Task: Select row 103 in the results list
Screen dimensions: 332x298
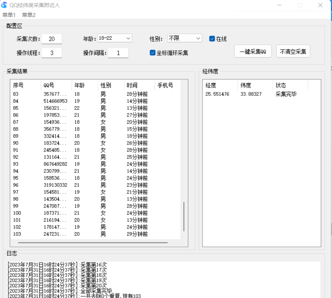Action: pos(70,234)
